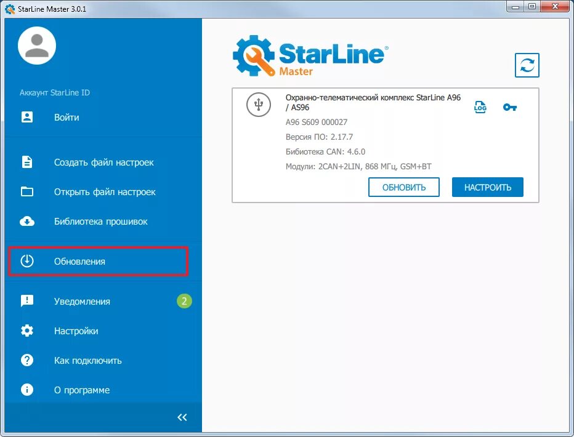This screenshot has height=437, width=574.
Task: Open the device LOG file icon
Action: 480,107
